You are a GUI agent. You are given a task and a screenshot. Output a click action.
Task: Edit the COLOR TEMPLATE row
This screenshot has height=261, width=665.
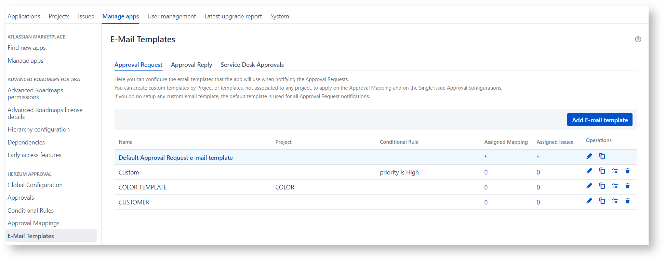coord(589,186)
